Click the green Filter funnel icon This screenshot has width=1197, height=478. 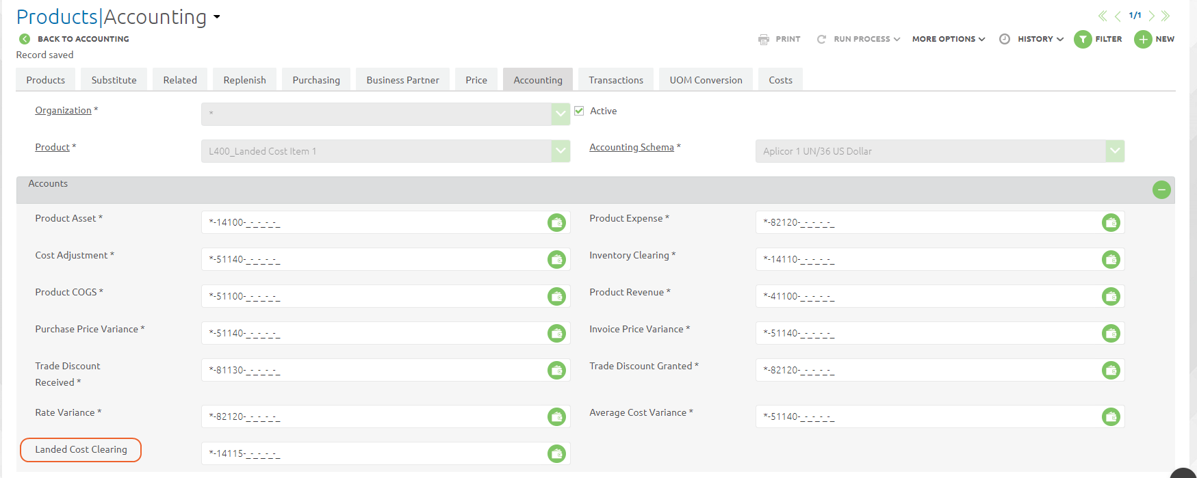pyautogui.click(x=1083, y=39)
